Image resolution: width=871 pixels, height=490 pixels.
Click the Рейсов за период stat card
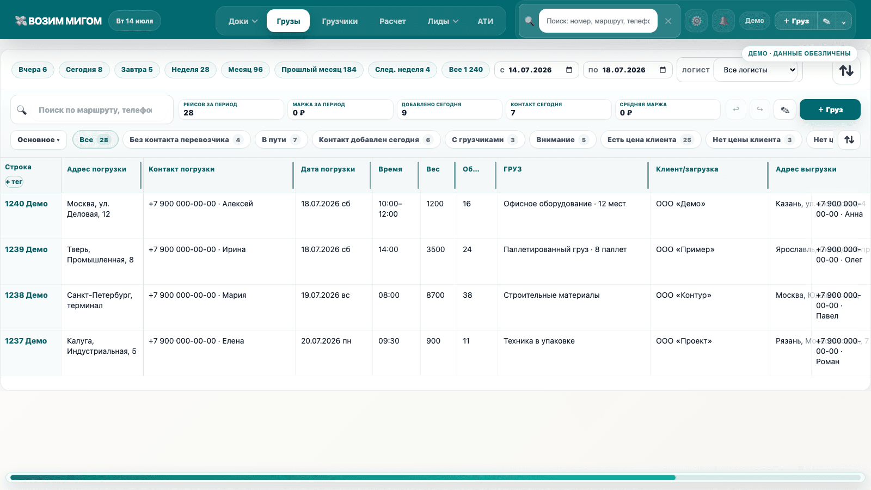tap(231, 109)
